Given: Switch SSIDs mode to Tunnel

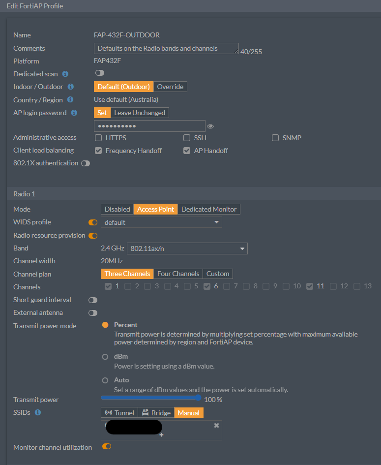Looking at the screenshot, I should (x=119, y=413).
